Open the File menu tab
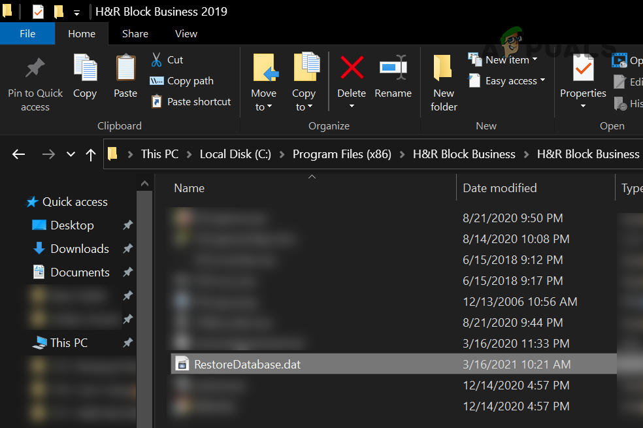The height and width of the screenshot is (428, 643). [x=27, y=33]
